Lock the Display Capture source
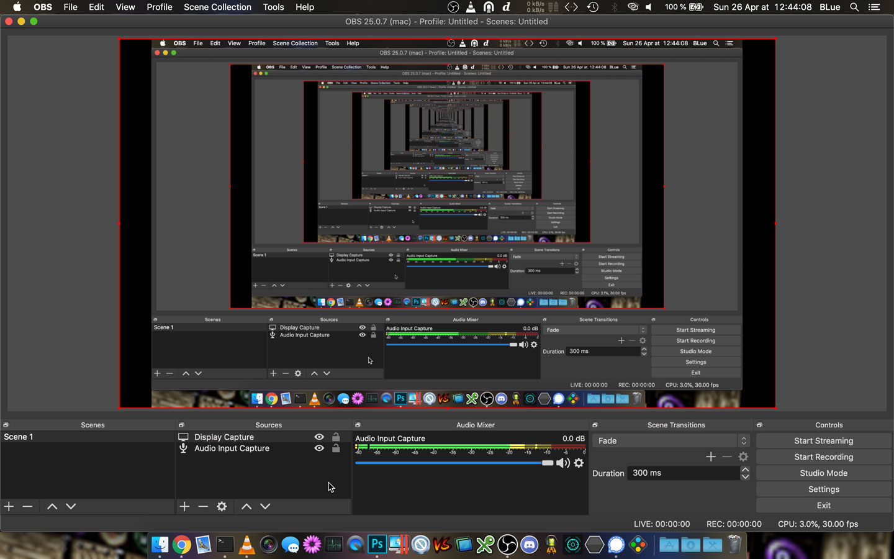Screen dimensions: 894x559 tap(336, 437)
